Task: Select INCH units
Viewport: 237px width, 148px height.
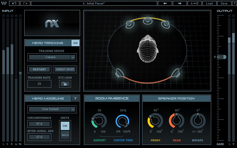Action: click(65, 135)
